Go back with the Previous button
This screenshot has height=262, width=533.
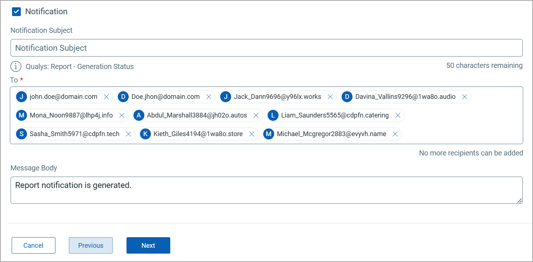[91, 246]
